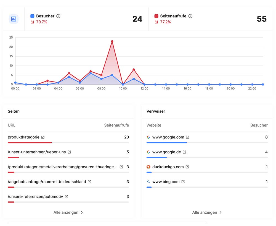Toggle the Besucher series via blue legend square
Screen dimensions: 276x226
32,16
